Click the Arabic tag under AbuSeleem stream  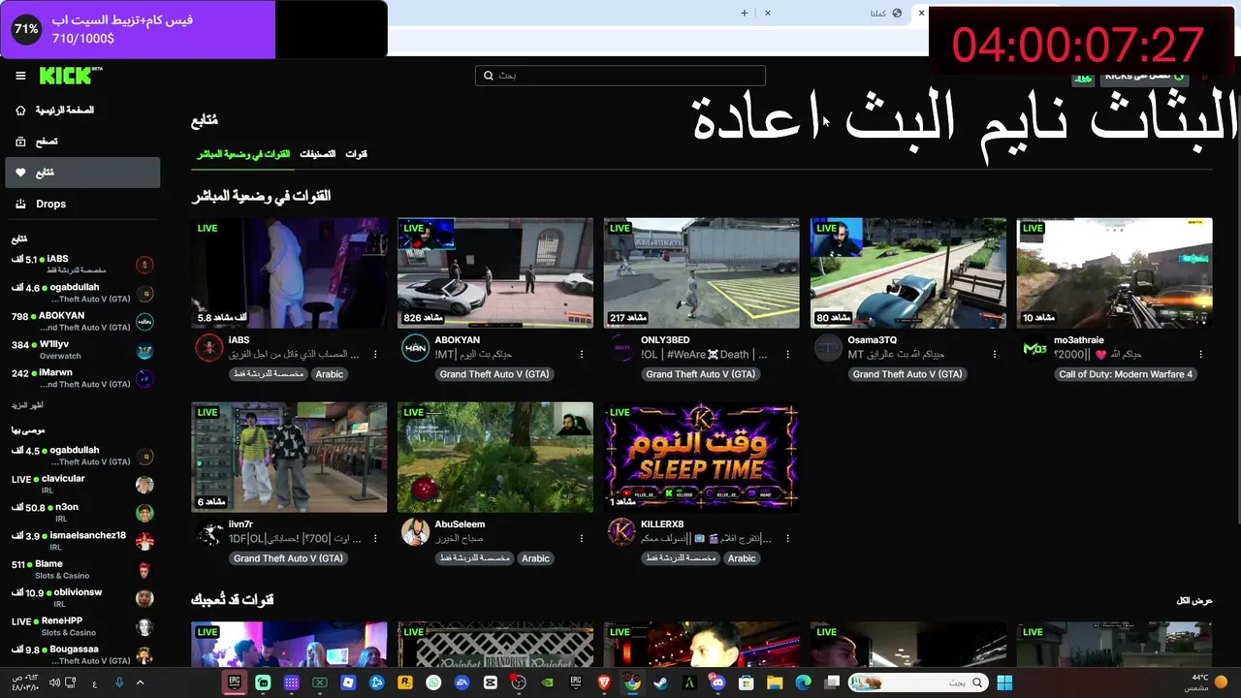coord(535,558)
